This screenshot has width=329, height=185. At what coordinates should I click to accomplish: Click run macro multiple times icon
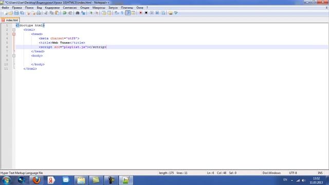click(157, 13)
